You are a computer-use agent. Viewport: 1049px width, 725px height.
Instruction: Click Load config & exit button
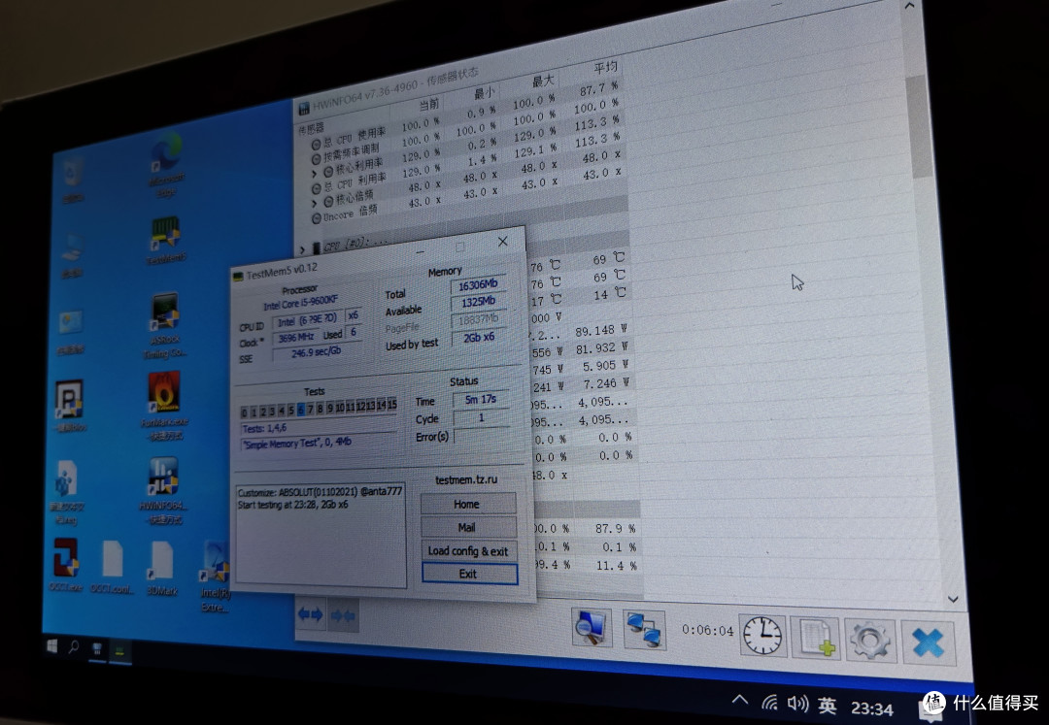(468, 550)
